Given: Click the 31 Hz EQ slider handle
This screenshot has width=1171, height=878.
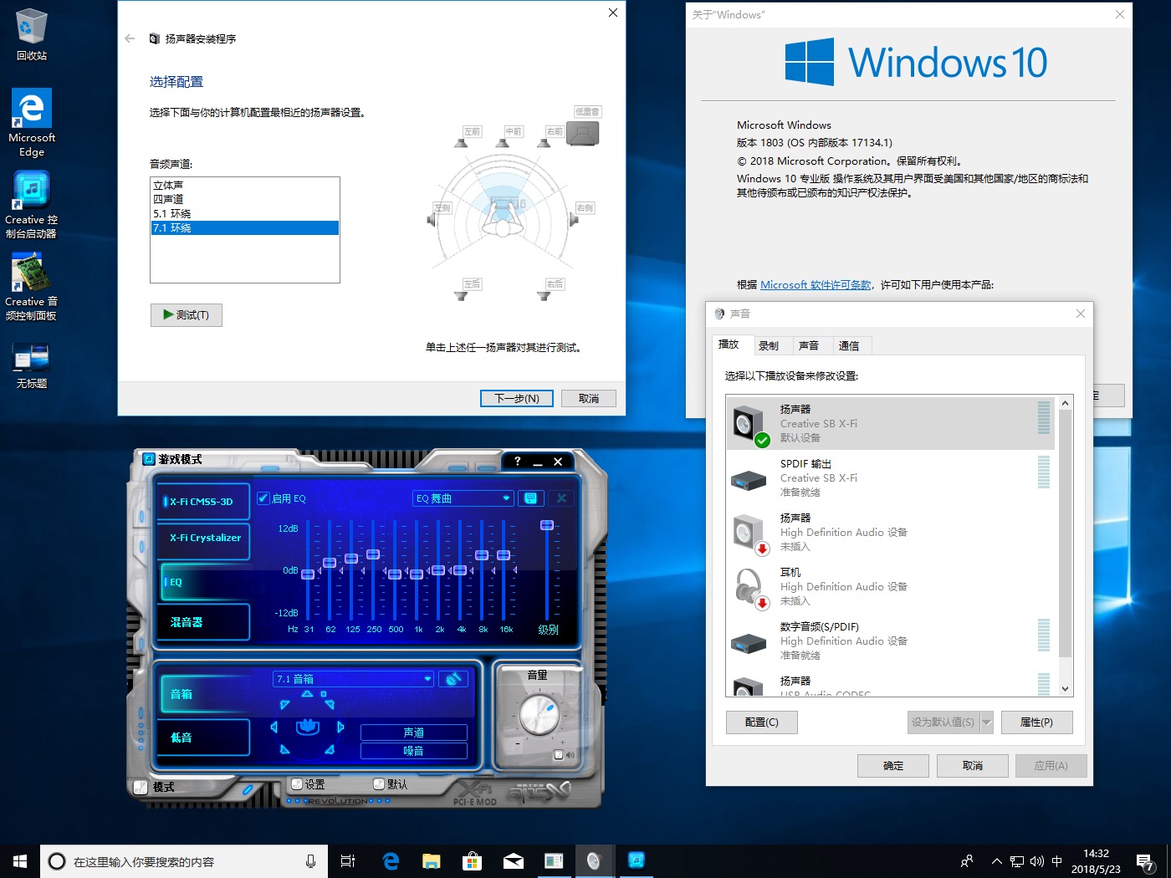Looking at the screenshot, I should (308, 574).
